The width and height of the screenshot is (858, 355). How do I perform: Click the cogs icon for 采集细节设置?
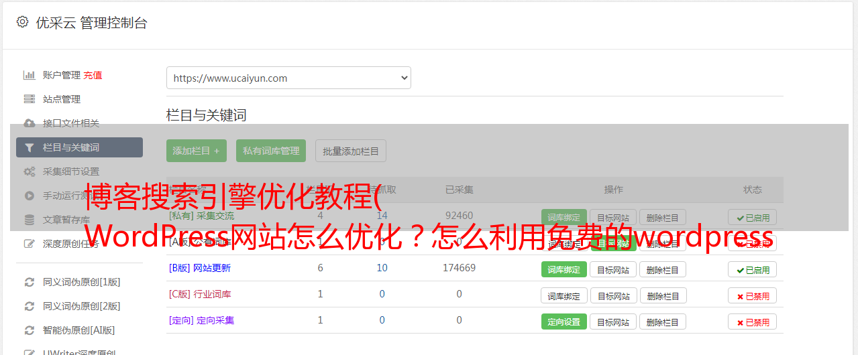click(x=29, y=171)
